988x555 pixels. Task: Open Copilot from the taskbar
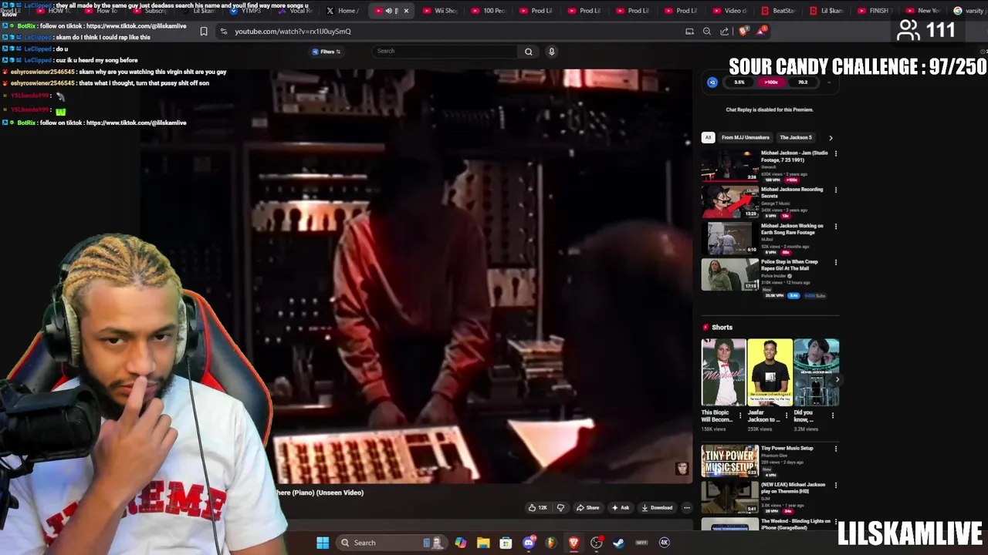pos(461,543)
